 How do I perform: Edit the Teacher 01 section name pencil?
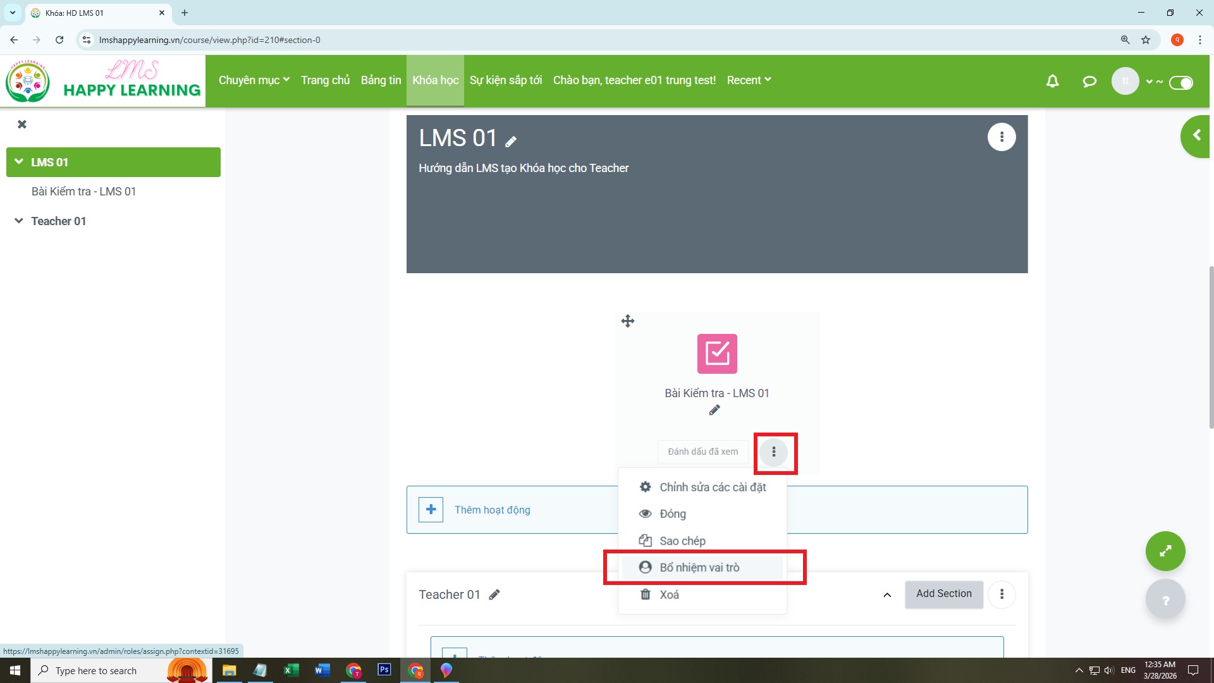coord(494,594)
